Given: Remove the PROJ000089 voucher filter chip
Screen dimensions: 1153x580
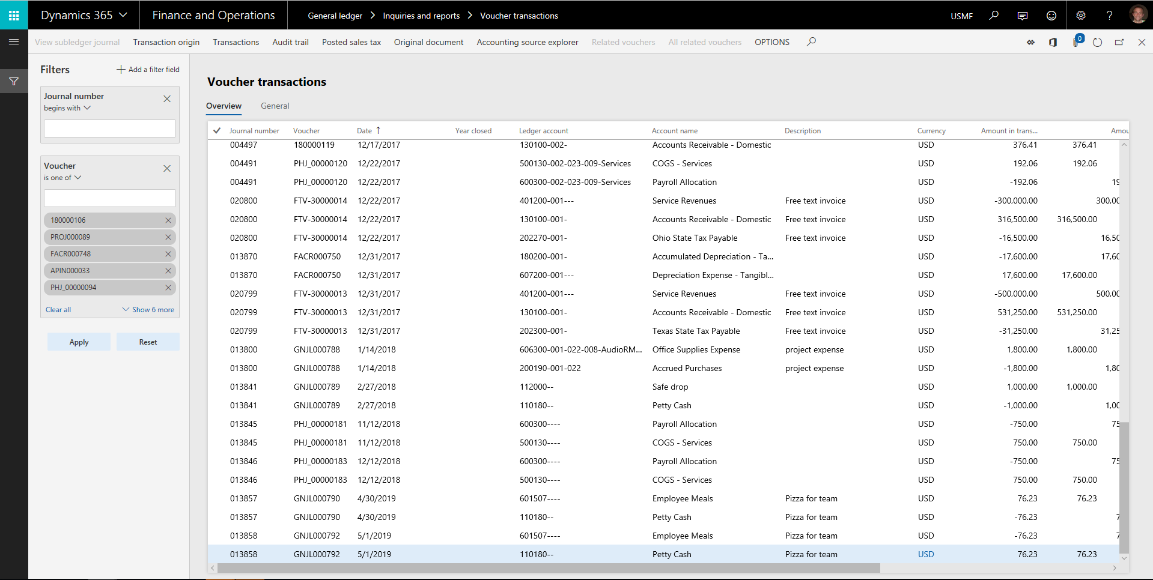Looking at the screenshot, I should click(x=168, y=237).
